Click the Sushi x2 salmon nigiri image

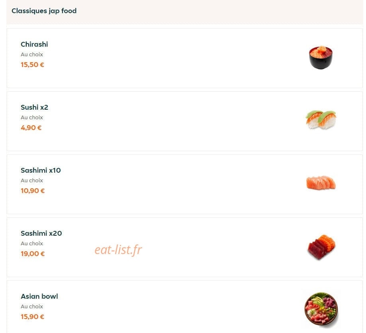coord(321,120)
